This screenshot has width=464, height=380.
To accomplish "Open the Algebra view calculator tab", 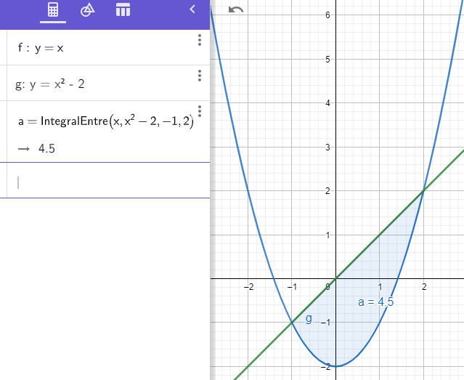I will [52, 10].
